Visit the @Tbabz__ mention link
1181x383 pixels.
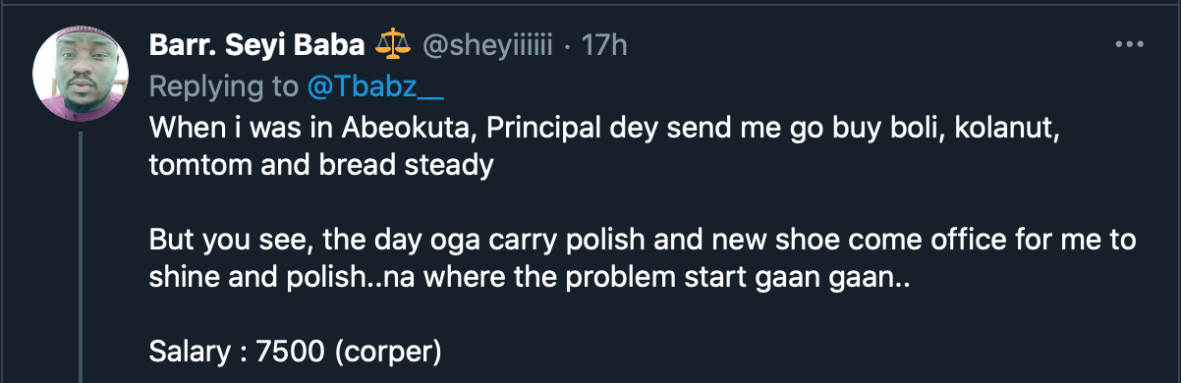(x=375, y=86)
